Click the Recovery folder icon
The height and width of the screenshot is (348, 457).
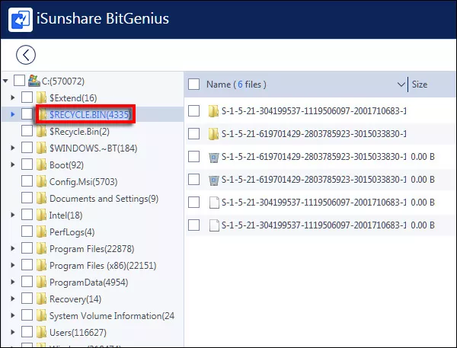coord(41,299)
